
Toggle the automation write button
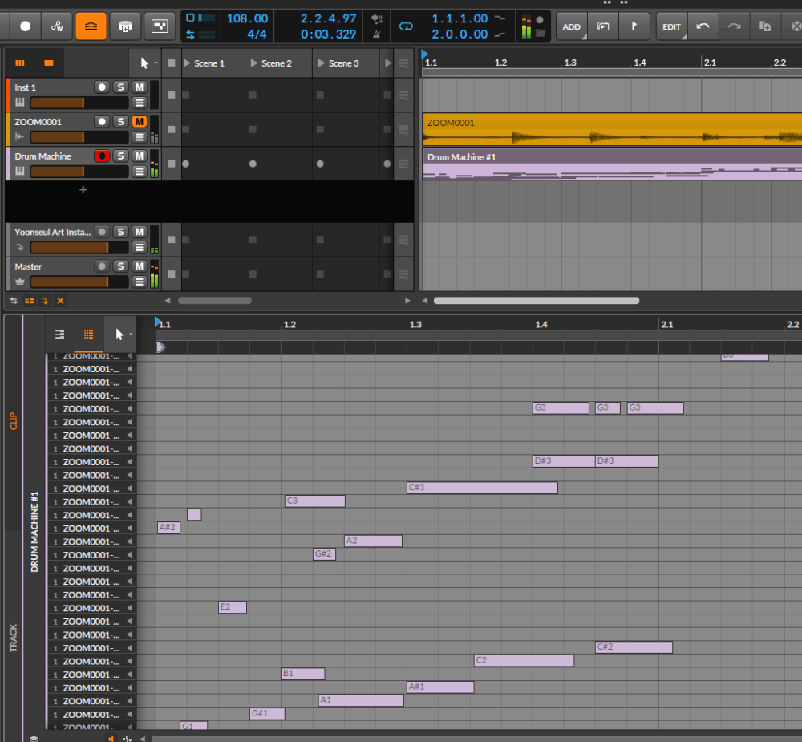(57, 26)
